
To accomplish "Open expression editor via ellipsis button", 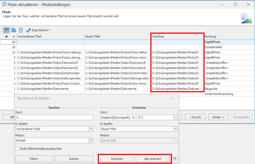I will pyautogui.click(x=176, y=117).
